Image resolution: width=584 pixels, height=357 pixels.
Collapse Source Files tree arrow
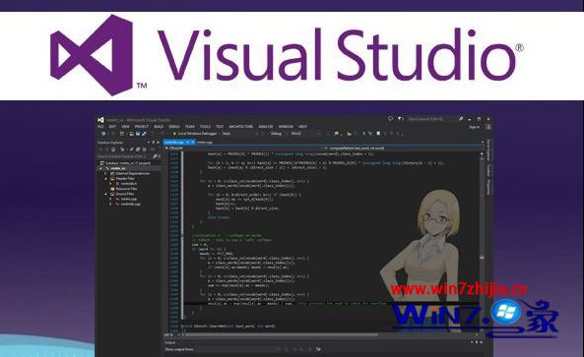coord(105,194)
